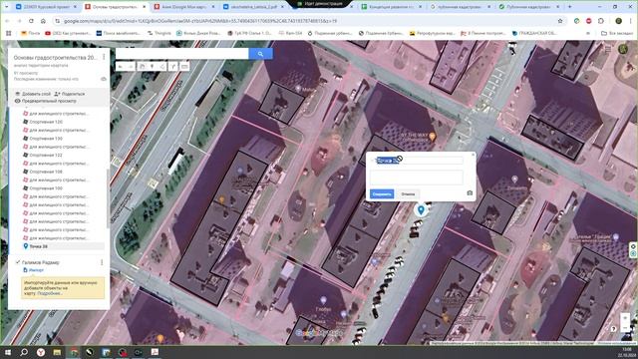
Task: Switch to the Концепция развития tab
Action: (x=392, y=7)
